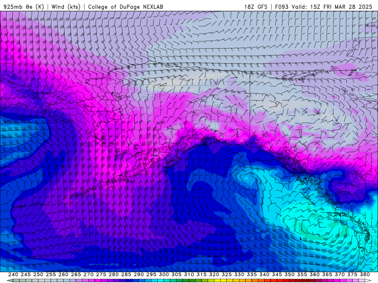Click the 270 color scale label
This screenshot has width=378, height=283.
point(88,275)
